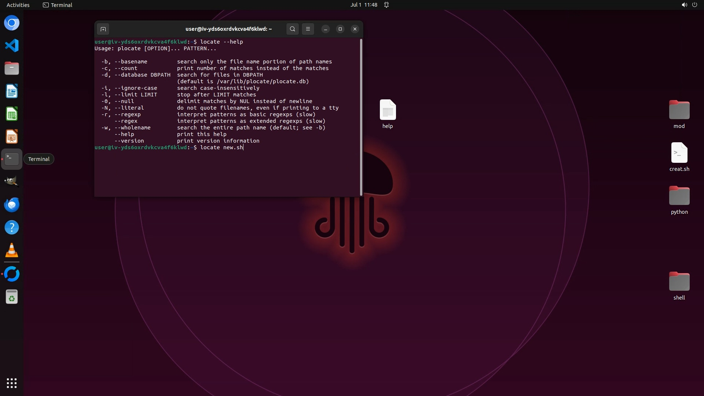
Task: Open LibreOffice Calc from dock
Action: 12,114
